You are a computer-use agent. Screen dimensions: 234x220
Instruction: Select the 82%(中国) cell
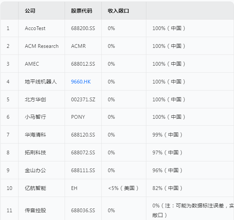pyautogui.click(x=168, y=188)
